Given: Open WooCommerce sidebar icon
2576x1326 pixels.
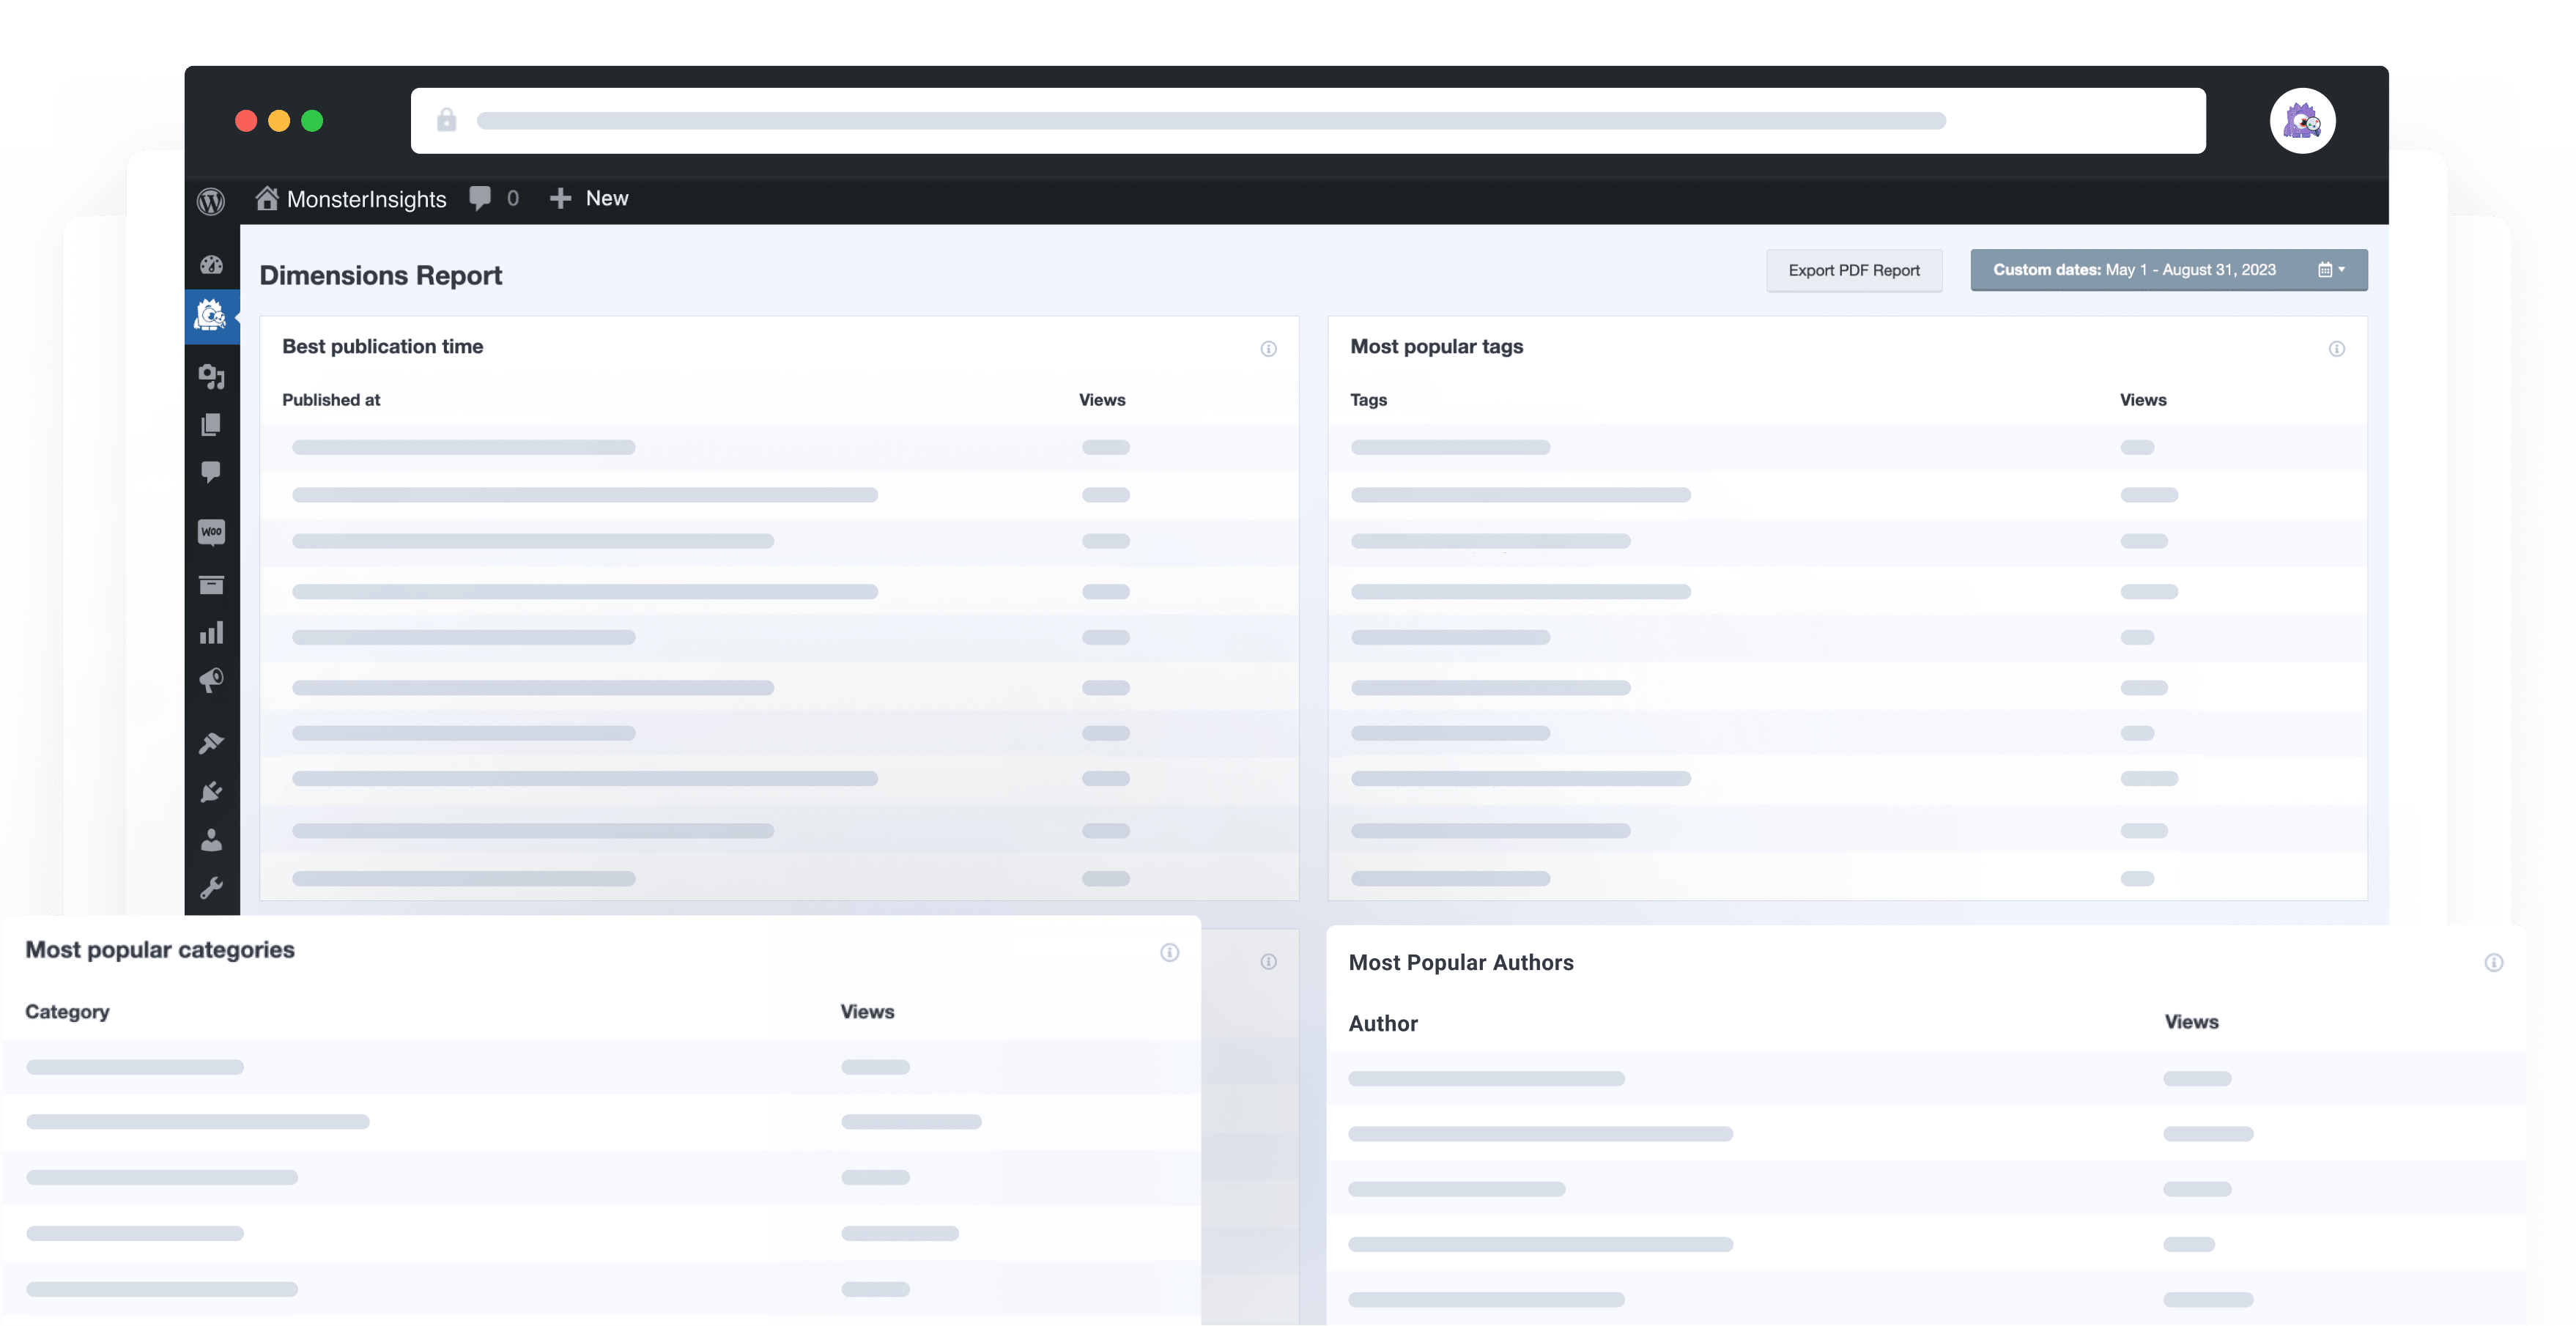Looking at the screenshot, I should pos(211,531).
